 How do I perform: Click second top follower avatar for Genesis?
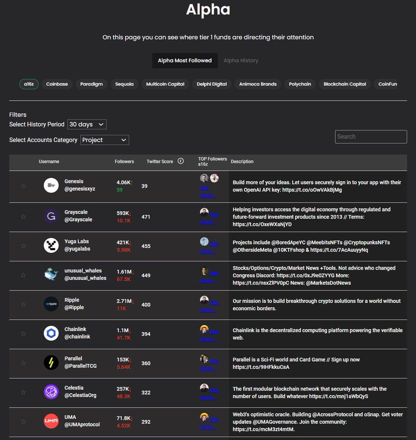point(214,178)
